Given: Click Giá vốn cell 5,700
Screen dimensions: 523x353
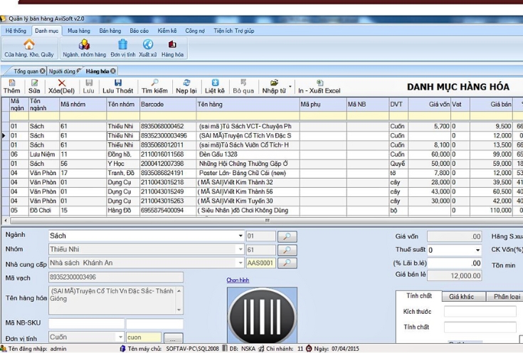Looking at the screenshot, I should pos(430,127).
